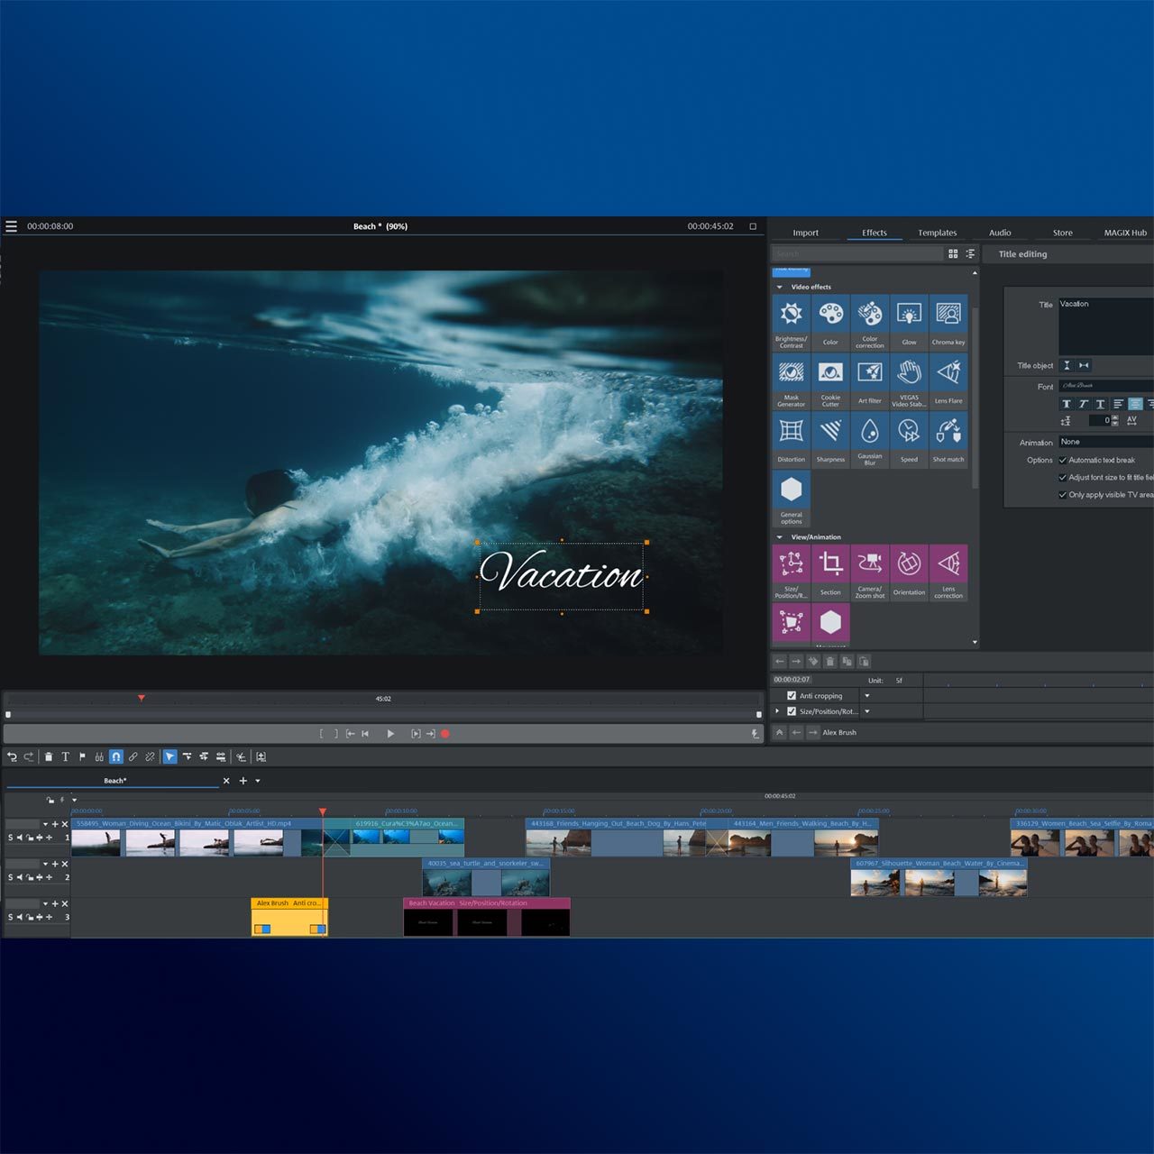Open the Distortion effect
The image size is (1154, 1154).
(791, 439)
